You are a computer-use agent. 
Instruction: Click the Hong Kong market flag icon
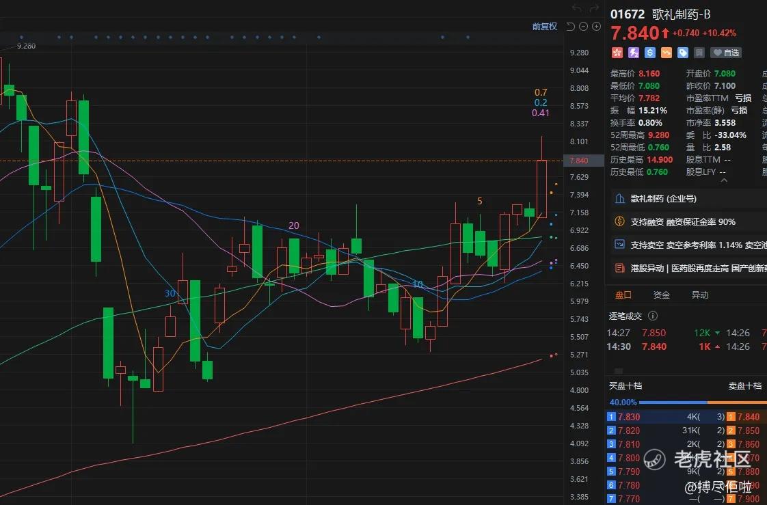point(617,53)
